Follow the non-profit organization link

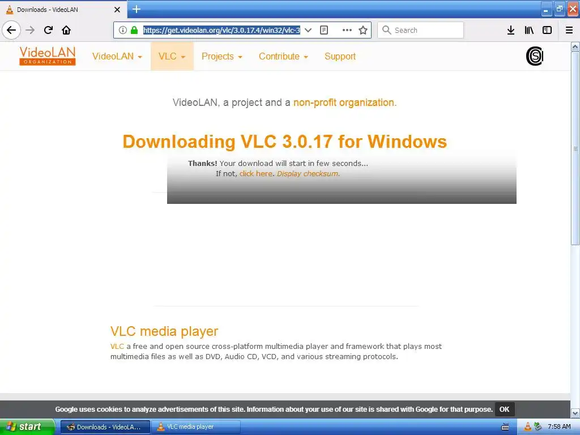[x=345, y=103]
